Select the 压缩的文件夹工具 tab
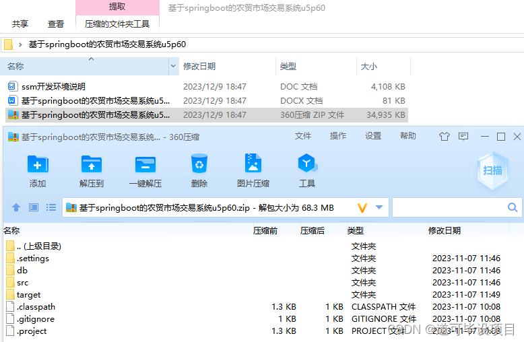Viewport: 524px width, 342px height. (x=117, y=24)
